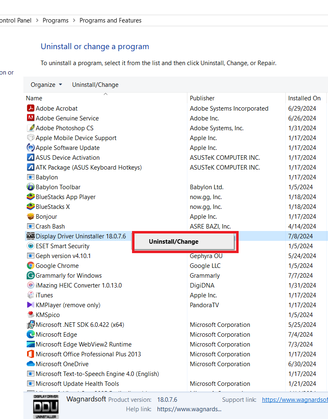Viewport: 328px width, 419px height.
Task: Click the Adobe Acrobat icon
Action: point(31,108)
